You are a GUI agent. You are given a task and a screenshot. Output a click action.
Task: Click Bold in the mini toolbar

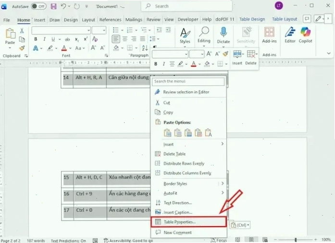(156, 64)
